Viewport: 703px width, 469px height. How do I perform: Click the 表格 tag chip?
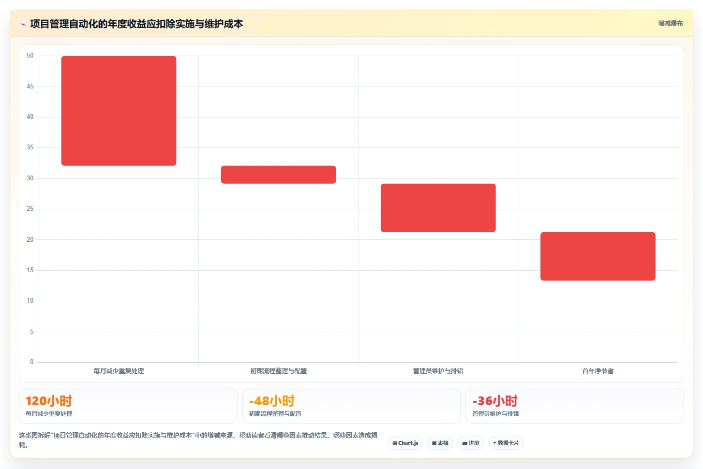pos(440,443)
